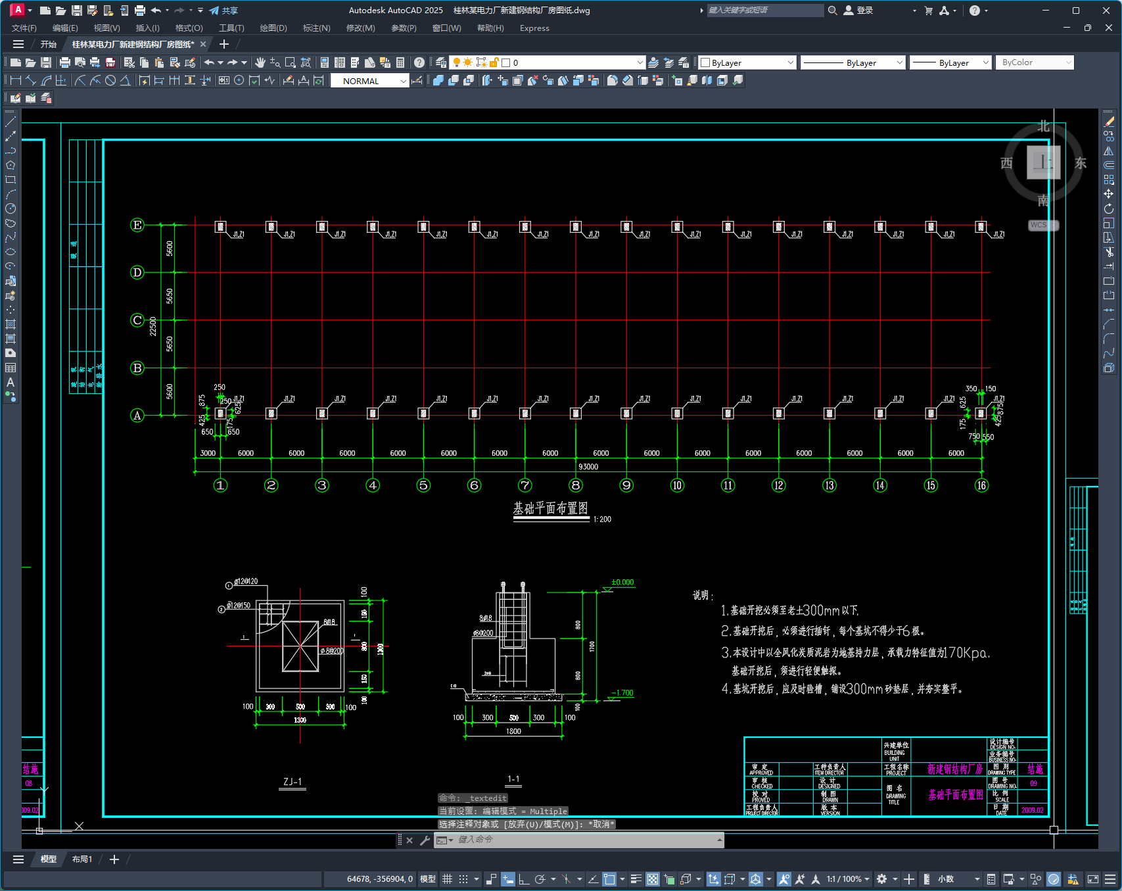Toggle the drawing grid display
Viewport: 1122px width, 891px height.
tap(448, 879)
